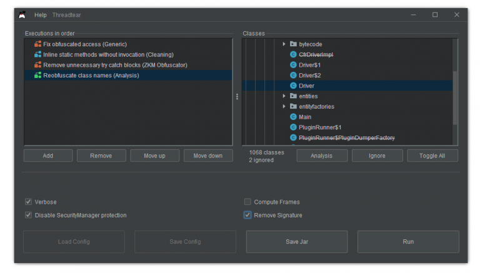Select the Driver$2 class entry

[309, 76]
